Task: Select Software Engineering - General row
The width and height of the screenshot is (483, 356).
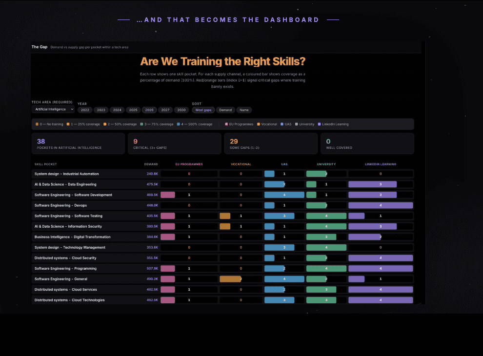Action: (x=222, y=278)
